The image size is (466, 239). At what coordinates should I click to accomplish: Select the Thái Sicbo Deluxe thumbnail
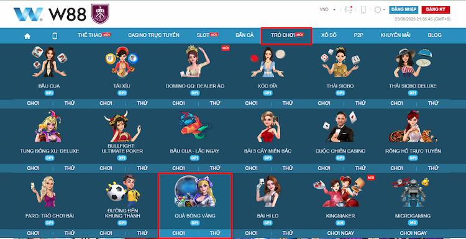pyautogui.click(x=413, y=62)
